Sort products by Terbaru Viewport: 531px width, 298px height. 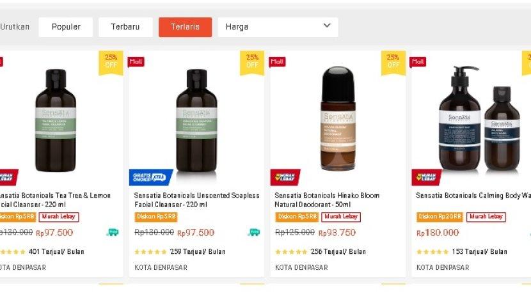tap(125, 27)
